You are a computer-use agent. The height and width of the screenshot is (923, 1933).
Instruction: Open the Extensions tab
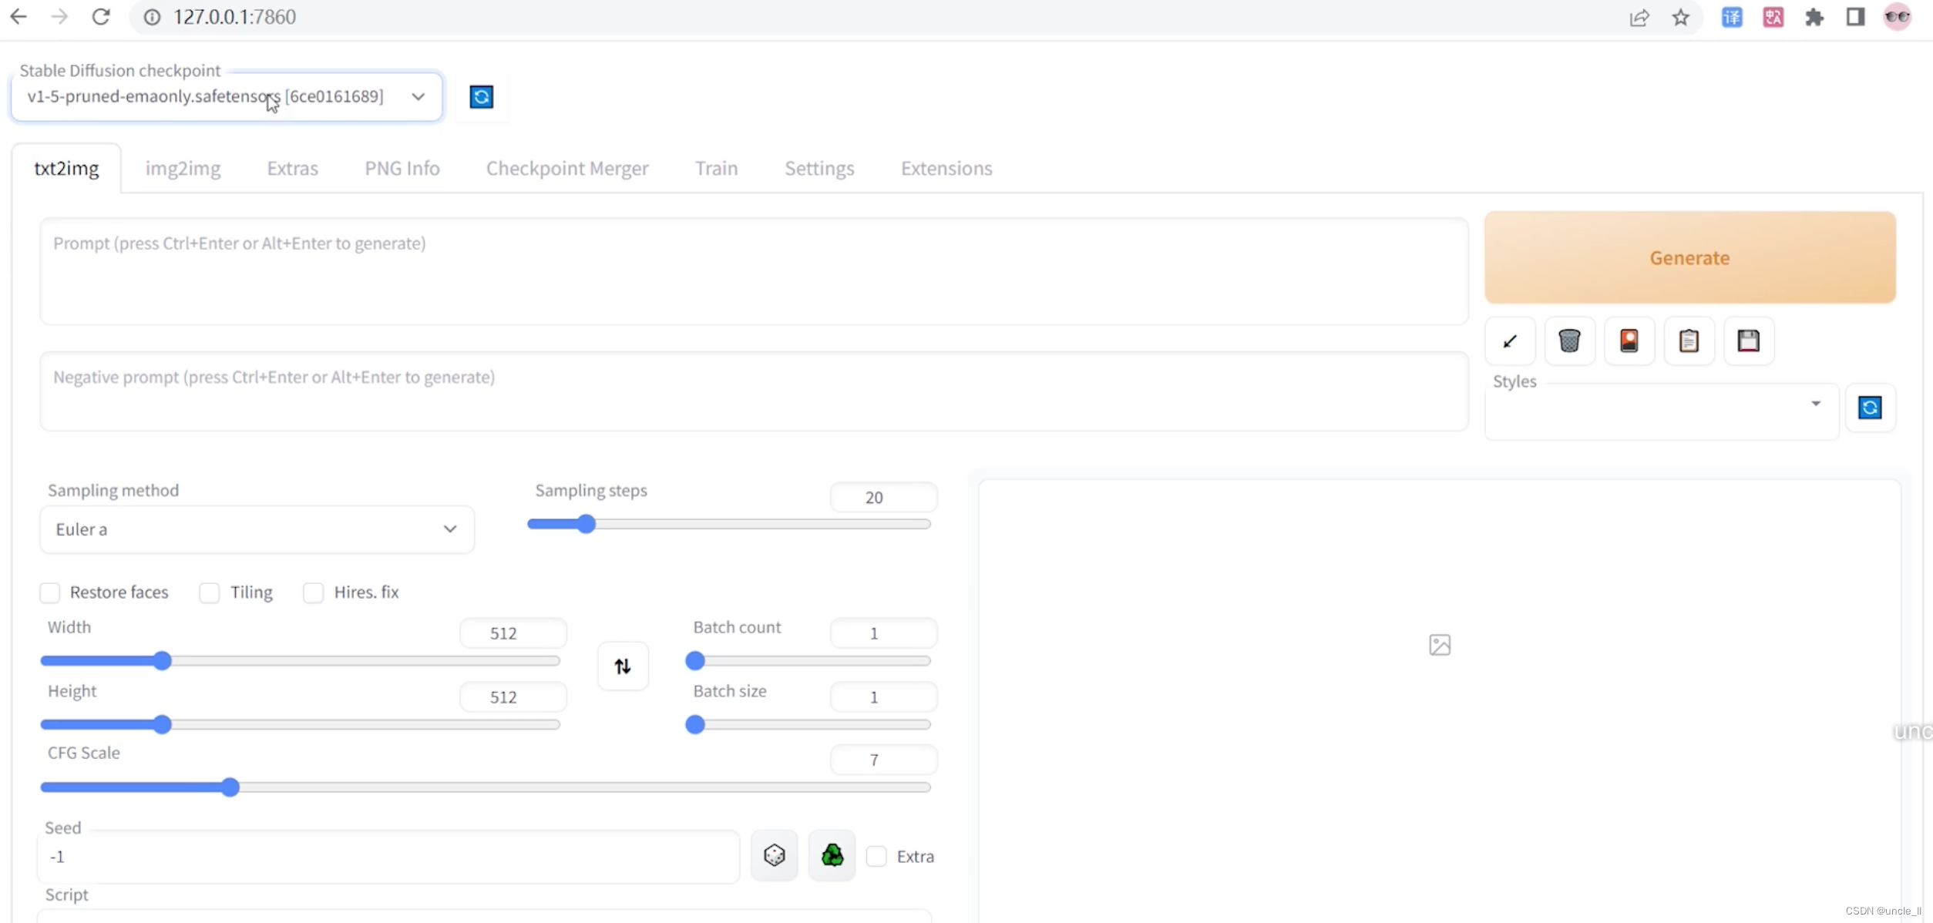(946, 168)
